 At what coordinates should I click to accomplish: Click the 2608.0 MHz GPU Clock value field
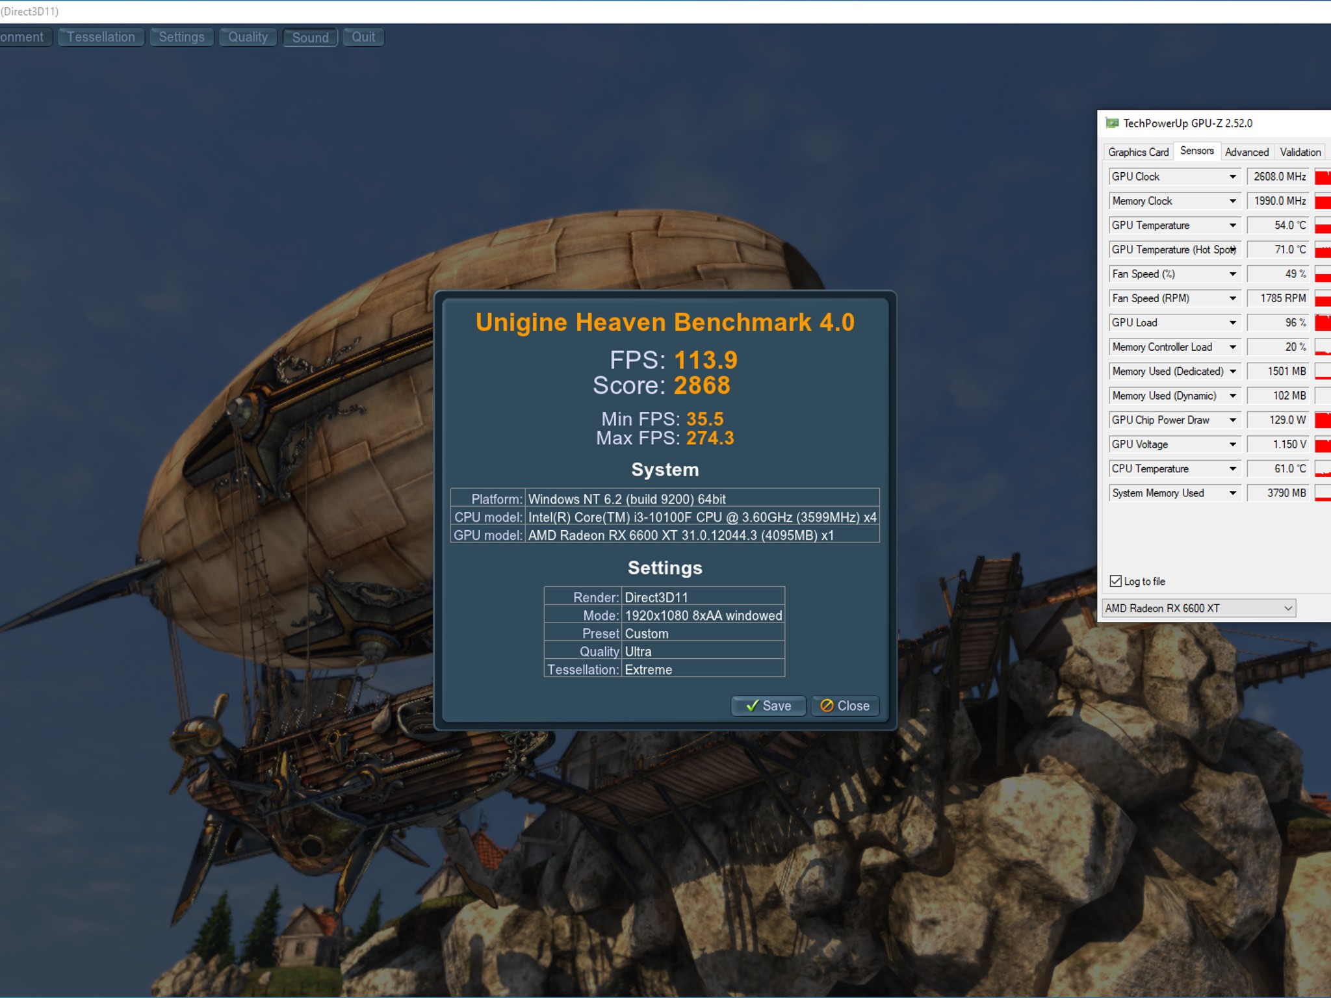pyautogui.click(x=1277, y=177)
